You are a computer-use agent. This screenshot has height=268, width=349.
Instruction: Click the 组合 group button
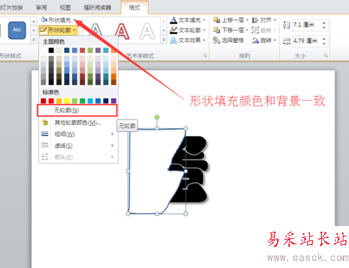[264, 30]
